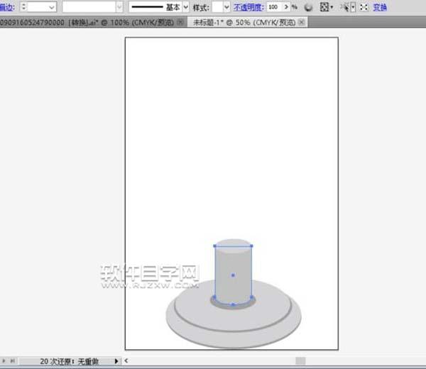
Task: Close the 未标题-1 document tab
Action: 302,22
